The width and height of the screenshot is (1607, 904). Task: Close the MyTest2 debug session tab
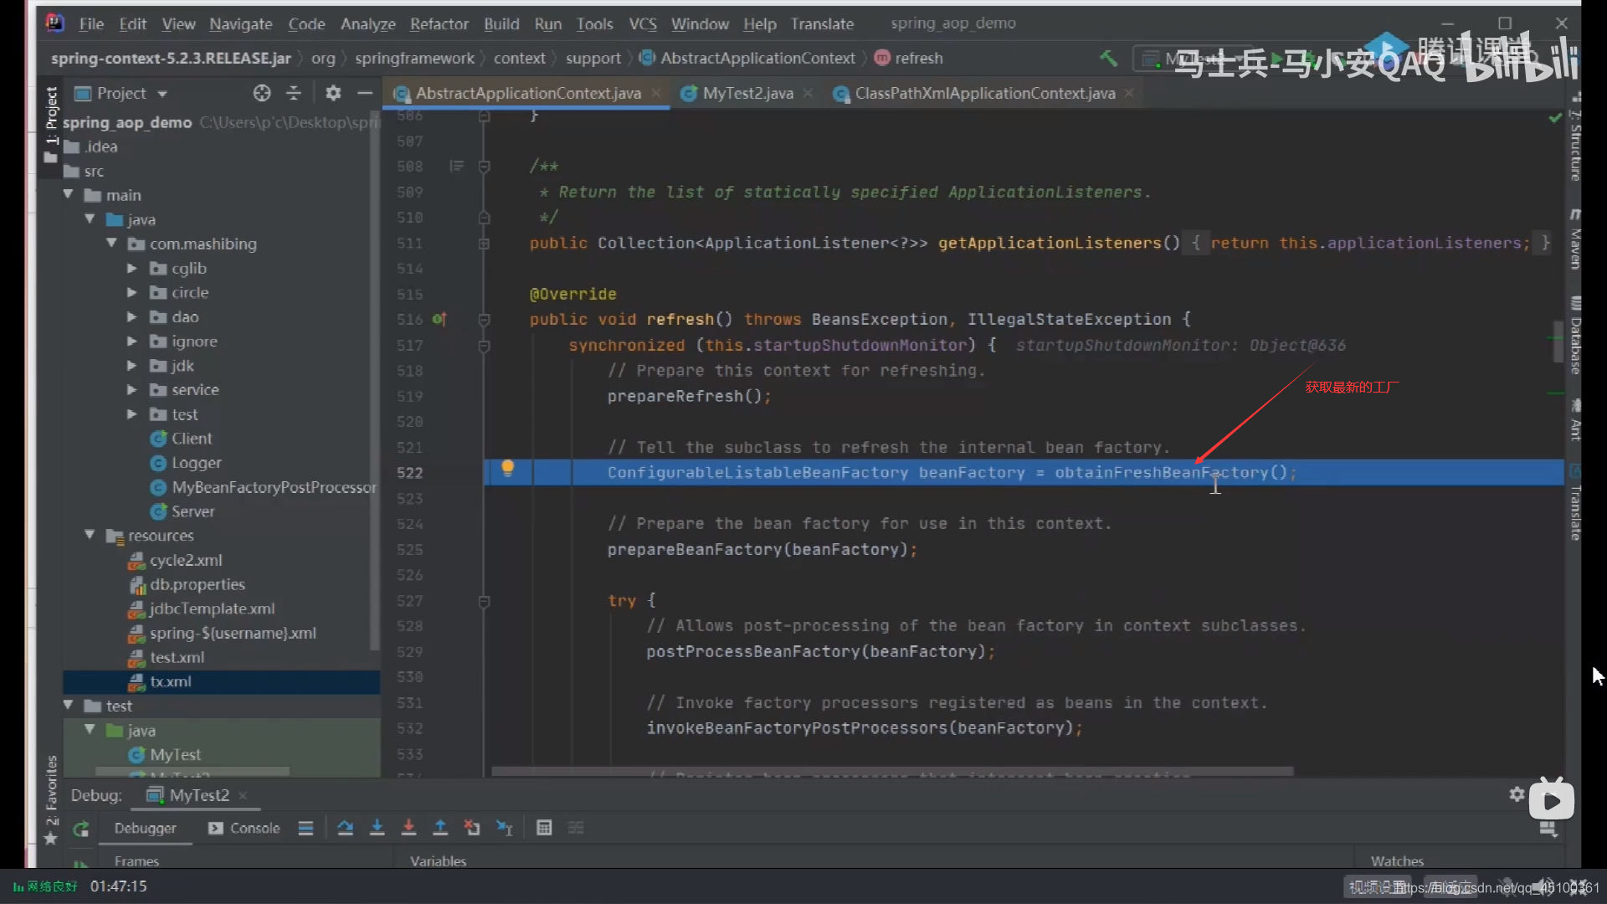point(243,795)
